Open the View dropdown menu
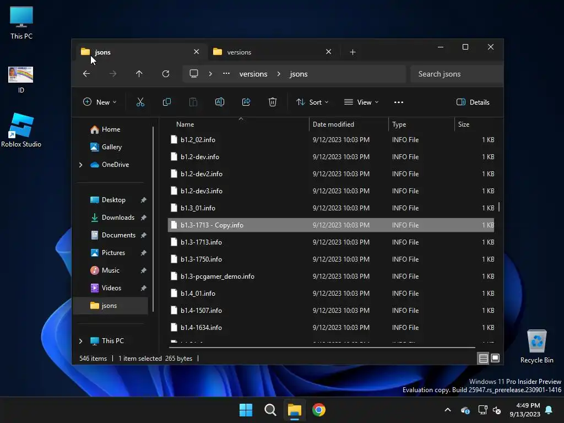 click(361, 102)
